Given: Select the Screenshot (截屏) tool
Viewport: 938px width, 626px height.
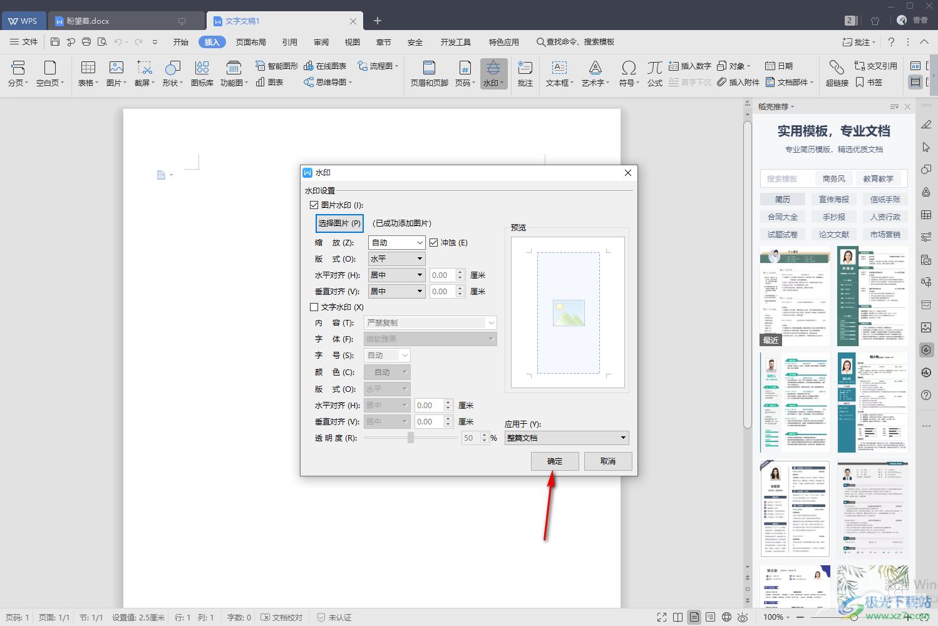Looking at the screenshot, I should 145,73.
